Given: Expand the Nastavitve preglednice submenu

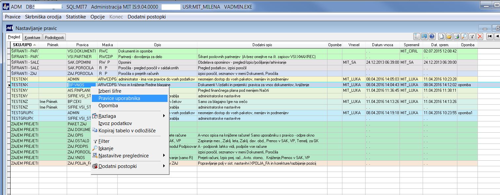Looking at the screenshot, I should point(130,156).
